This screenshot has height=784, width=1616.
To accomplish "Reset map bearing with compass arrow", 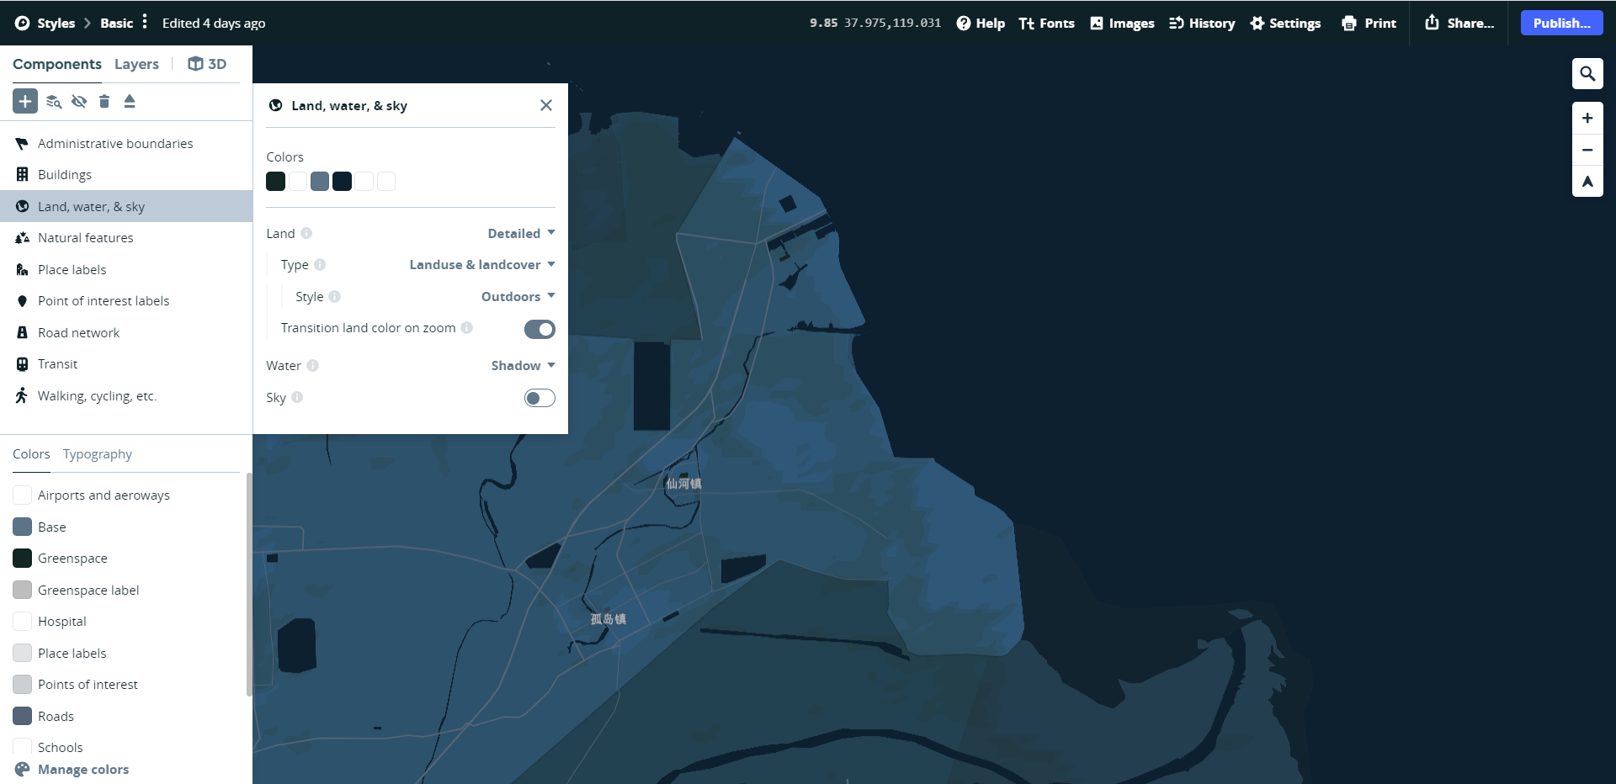I will pyautogui.click(x=1587, y=181).
